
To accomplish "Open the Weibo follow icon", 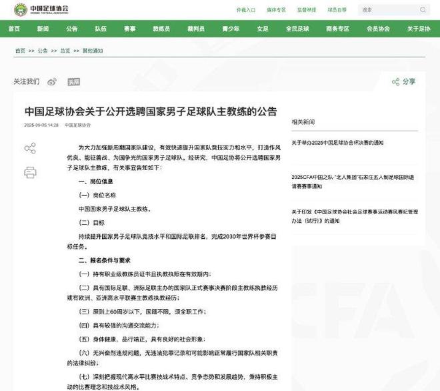I will point(52,81).
